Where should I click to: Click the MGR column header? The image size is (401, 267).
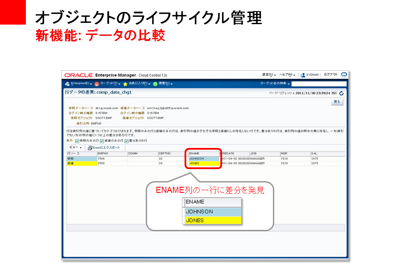(x=295, y=154)
